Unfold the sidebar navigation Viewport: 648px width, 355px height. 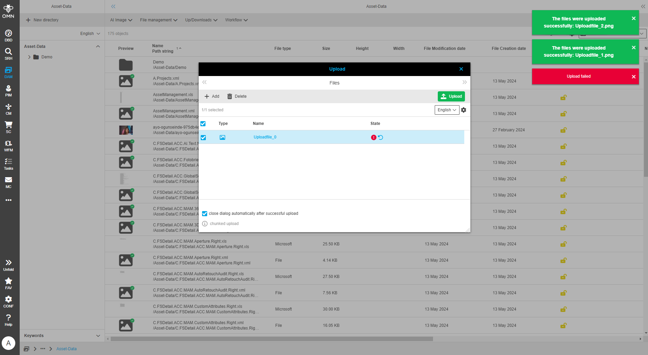[x=8, y=265]
